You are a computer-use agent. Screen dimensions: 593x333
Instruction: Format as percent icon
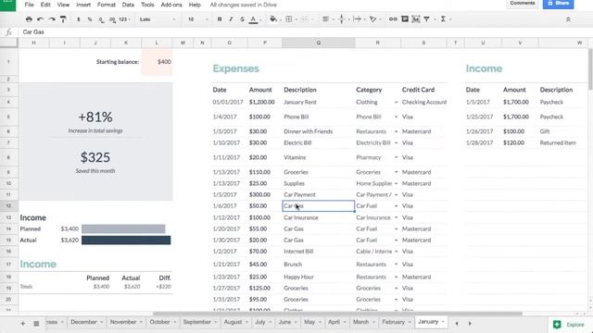click(90, 18)
